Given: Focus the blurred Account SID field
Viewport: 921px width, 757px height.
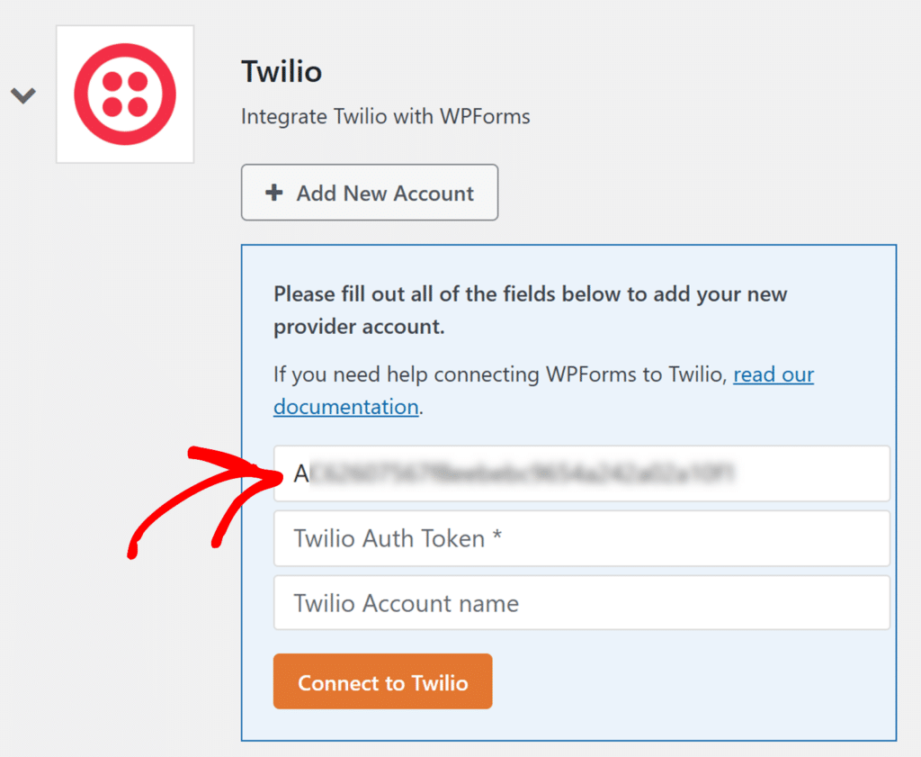Looking at the screenshot, I should click(x=582, y=473).
